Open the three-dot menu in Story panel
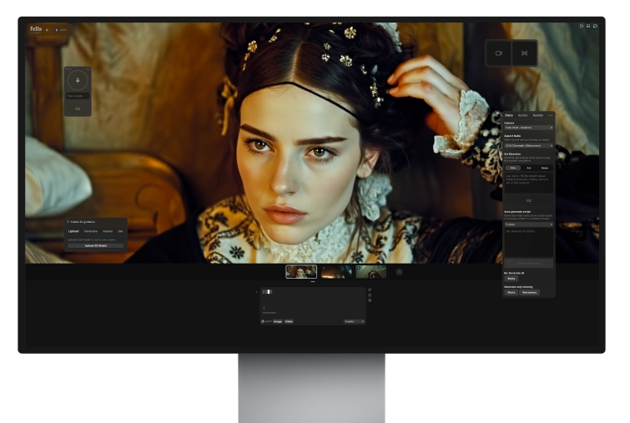This screenshot has width=630, height=423. 550,115
